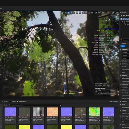Image resolution: width=129 pixels, height=129 pixels.
Task: Collapse the HLOD section
Action: (x=121, y=104)
